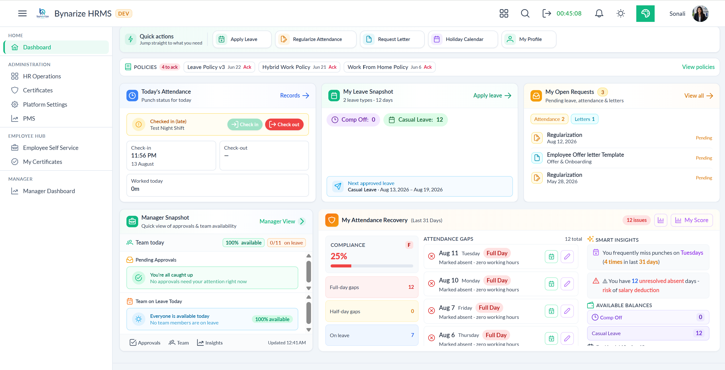Click edit pencil icon for Aug 11 gap
The width and height of the screenshot is (725, 370).
point(567,256)
